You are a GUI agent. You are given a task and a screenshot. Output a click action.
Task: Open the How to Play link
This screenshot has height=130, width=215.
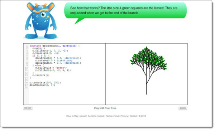click(72, 116)
